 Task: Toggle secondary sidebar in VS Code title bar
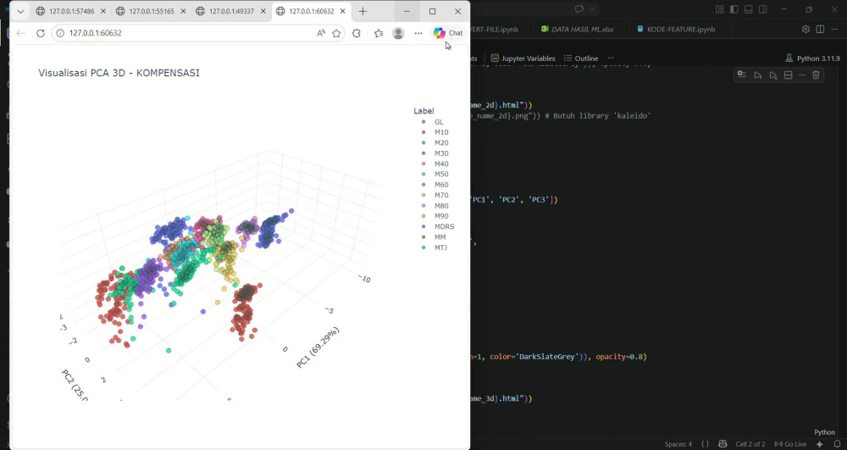click(x=763, y=9)
